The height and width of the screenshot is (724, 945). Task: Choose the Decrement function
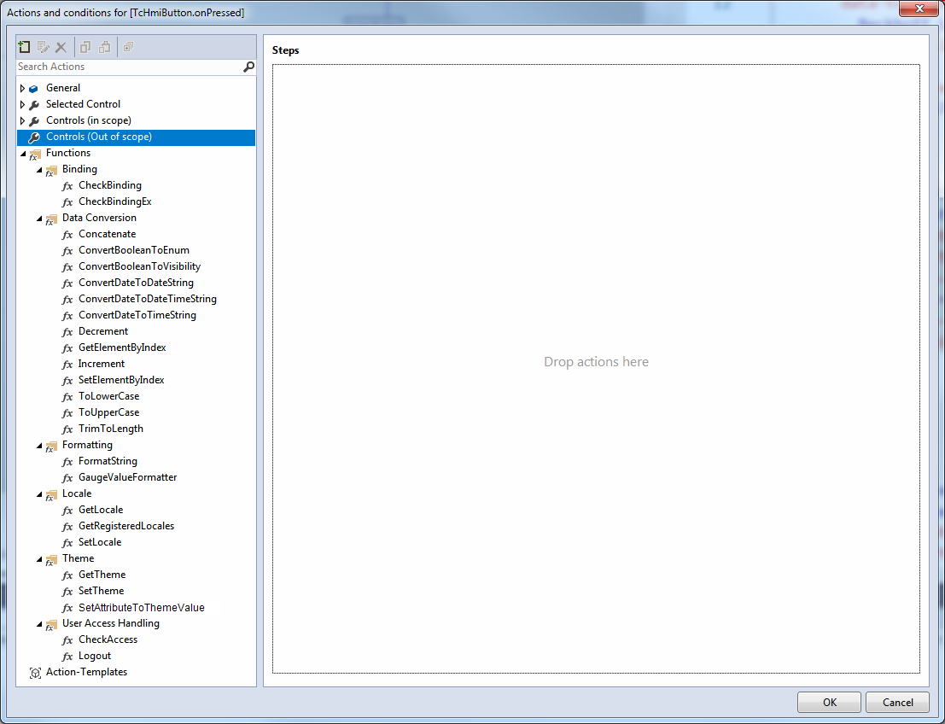103,331
